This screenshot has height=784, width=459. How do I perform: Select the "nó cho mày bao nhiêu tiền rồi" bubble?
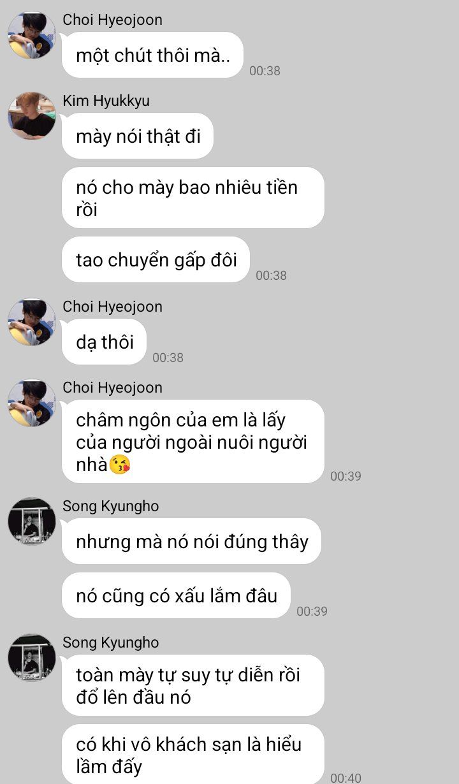point(193,198)
